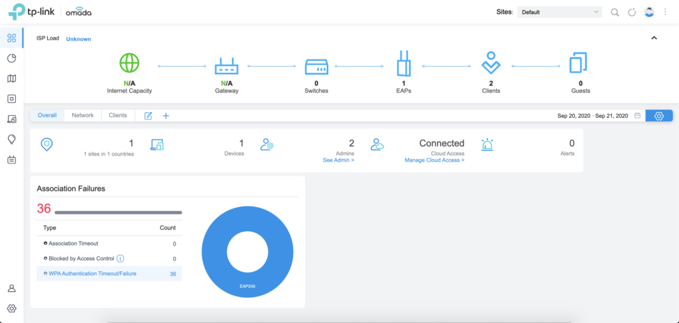This screenshot has width=679, height=323.
Task: Open the Insight lightbulb icon in sidebar
Action: point(11,139)
